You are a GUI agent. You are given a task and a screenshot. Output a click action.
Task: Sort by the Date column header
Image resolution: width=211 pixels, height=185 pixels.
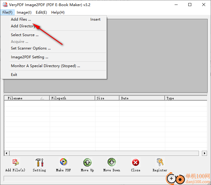pyautogui.click(x=142, y=98)
